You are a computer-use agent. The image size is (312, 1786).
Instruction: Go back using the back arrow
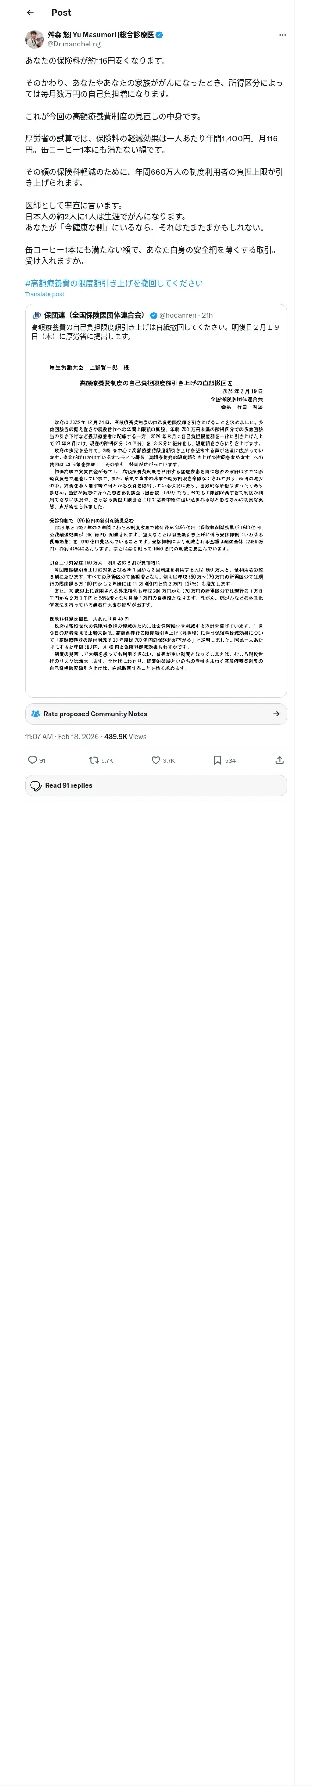click(x=30, y=13)
